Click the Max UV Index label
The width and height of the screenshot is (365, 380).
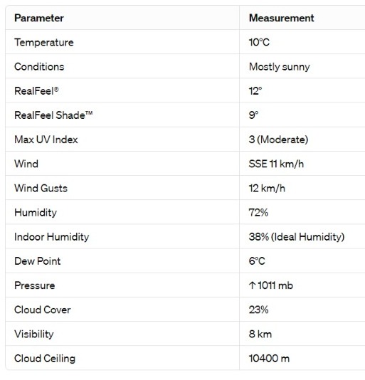46,139
